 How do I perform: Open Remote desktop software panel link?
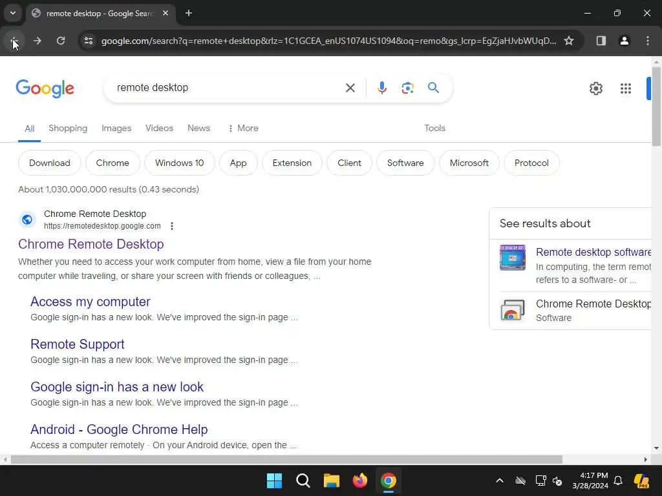tap(593, 253)
